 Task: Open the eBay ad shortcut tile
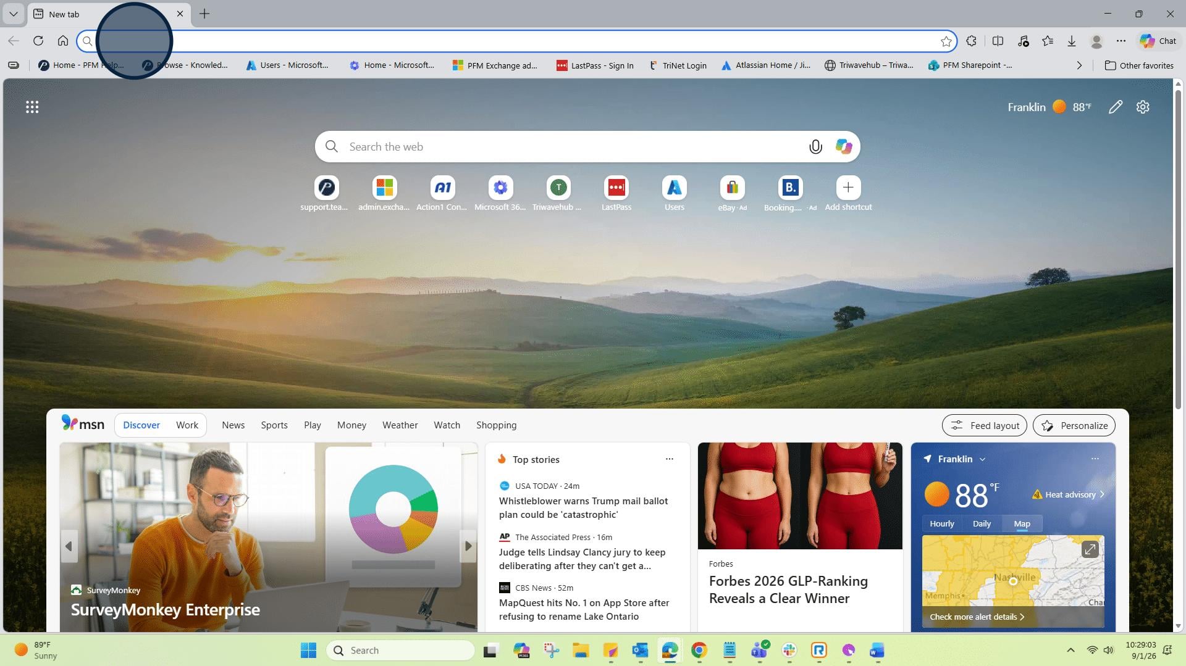pos(732,193)
